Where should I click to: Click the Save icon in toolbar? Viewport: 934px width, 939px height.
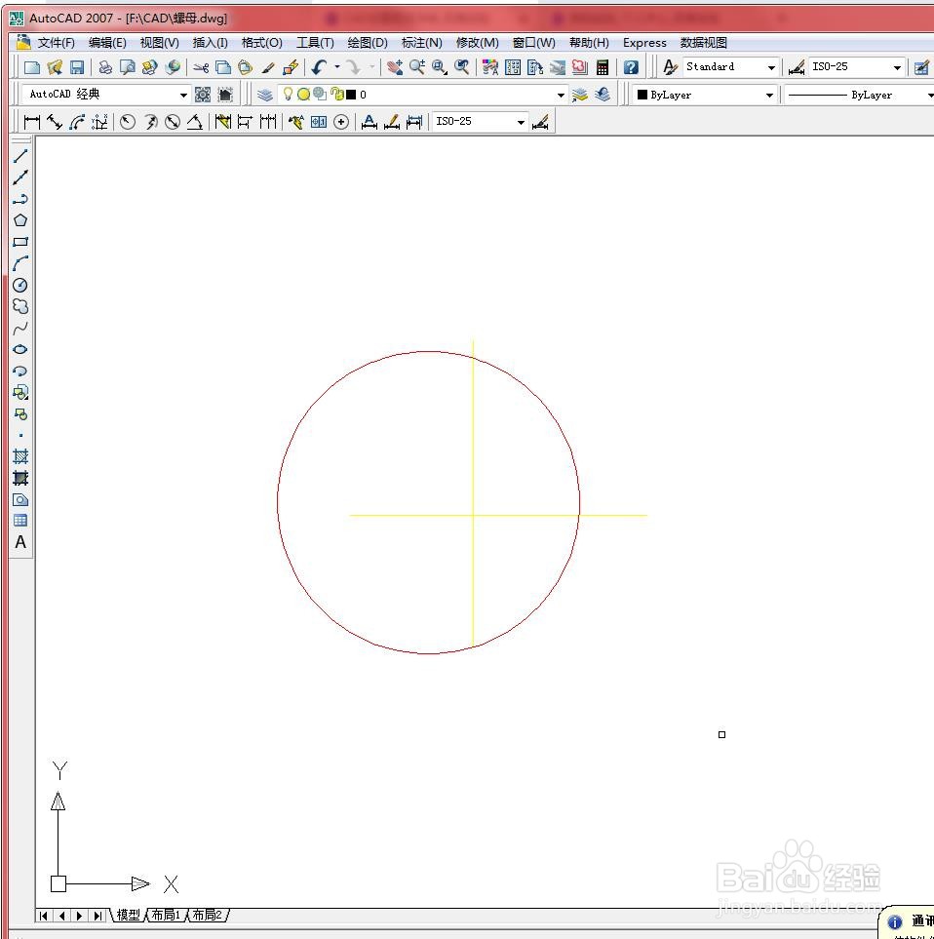[77, 67]
